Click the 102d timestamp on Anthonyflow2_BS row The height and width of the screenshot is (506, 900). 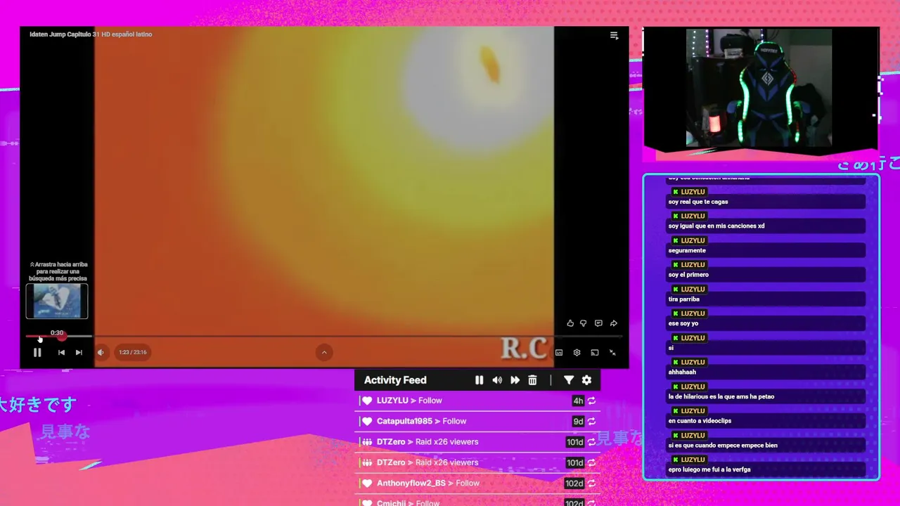(574, 483)
